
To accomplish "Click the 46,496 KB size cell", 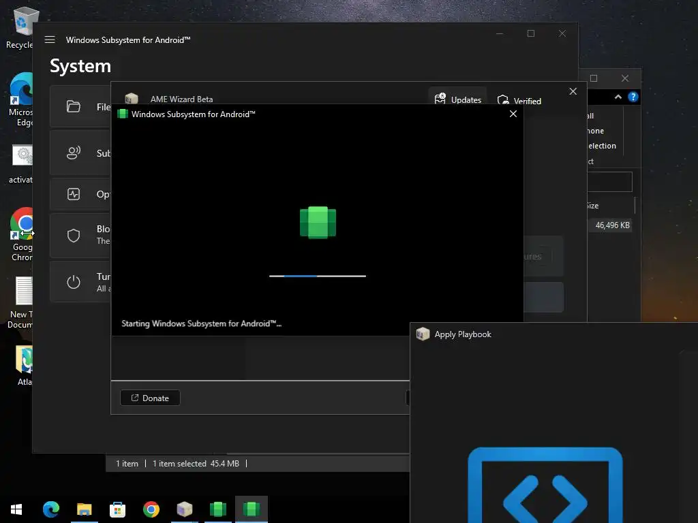I will coord(612,225).
